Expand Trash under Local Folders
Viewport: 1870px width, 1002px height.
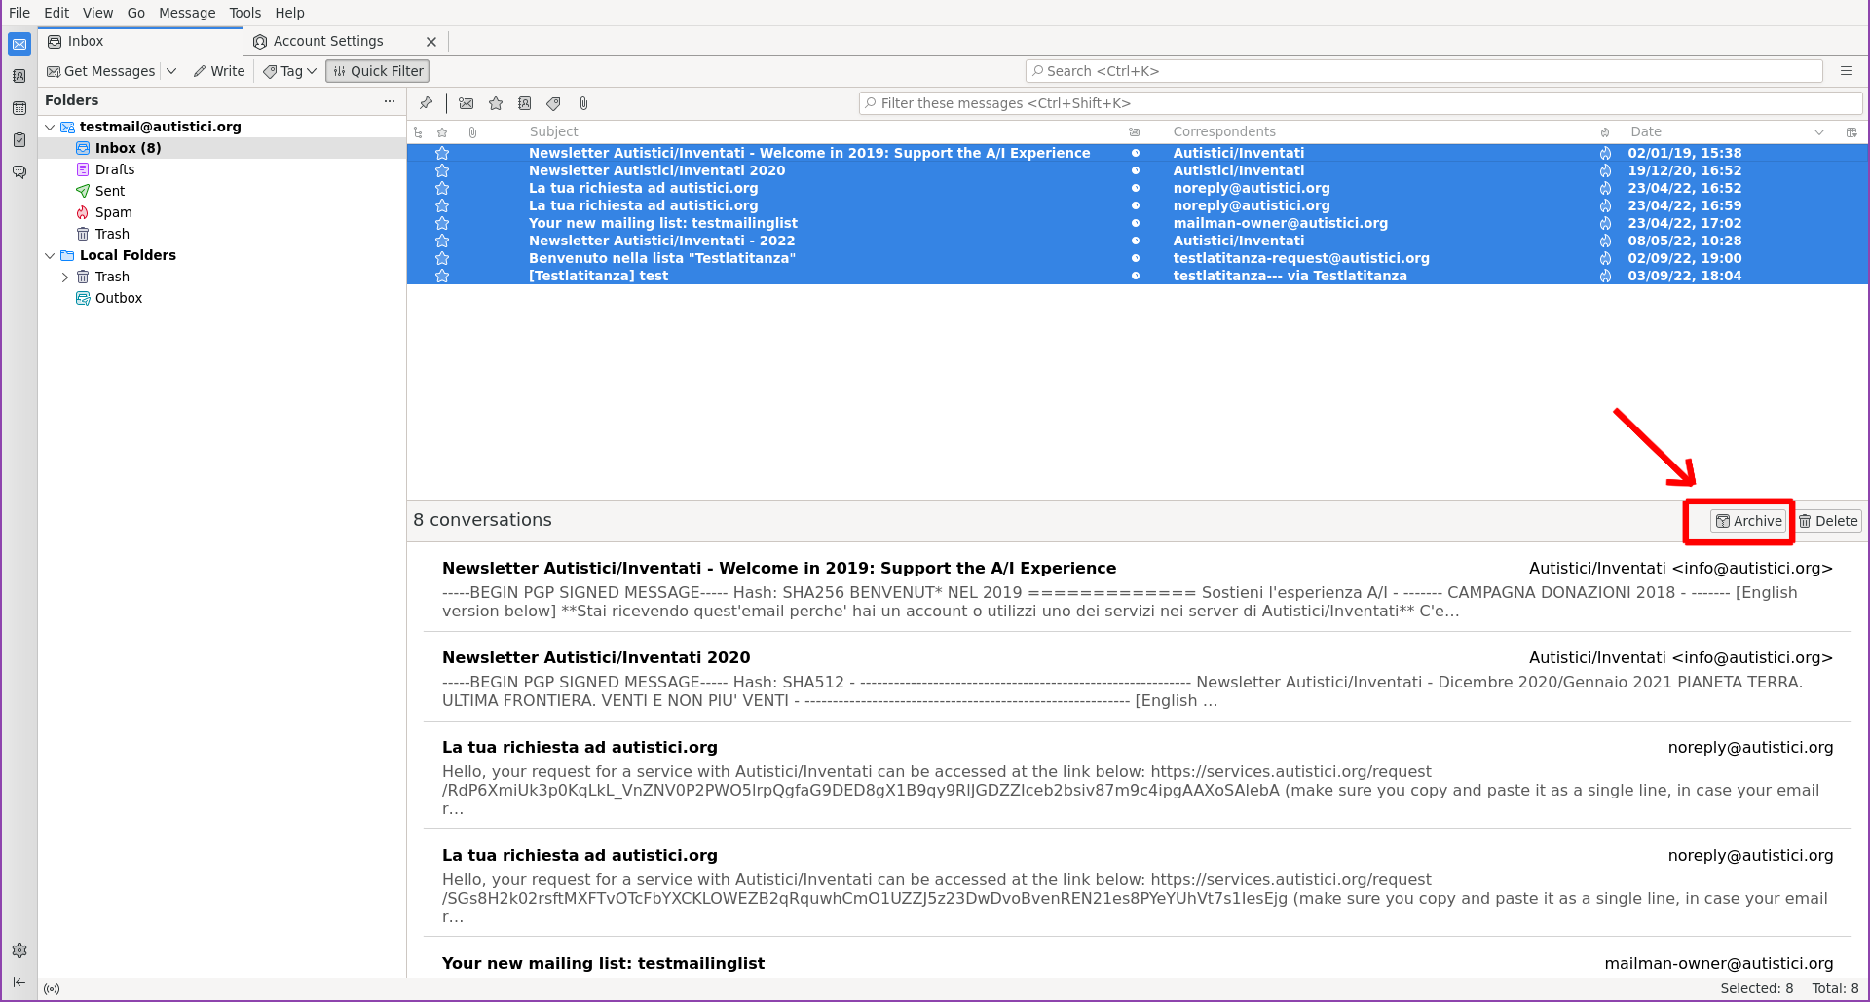click(x=65, y=277)
